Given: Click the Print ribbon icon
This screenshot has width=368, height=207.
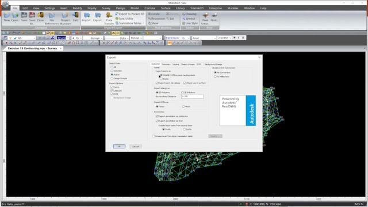Looking at the screenshot, I should click(x=214, y=17).
